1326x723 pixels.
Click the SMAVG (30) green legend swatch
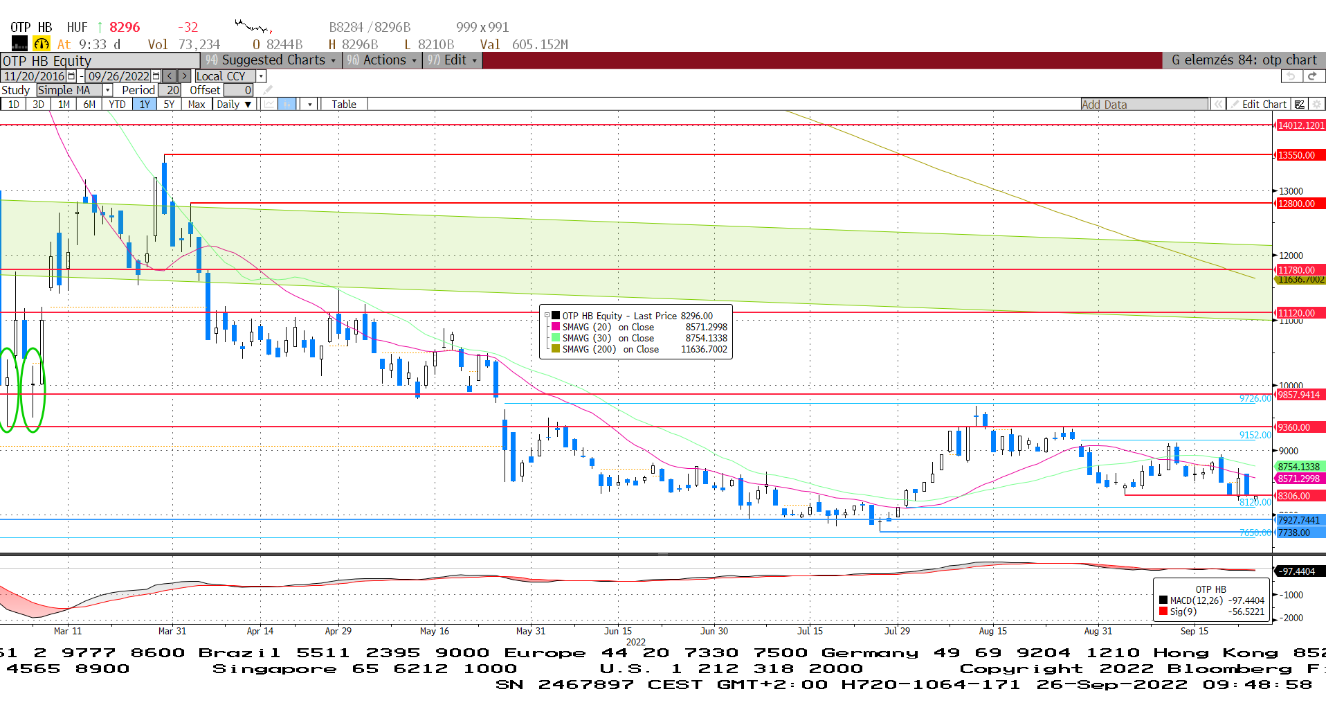pos(555,338)
